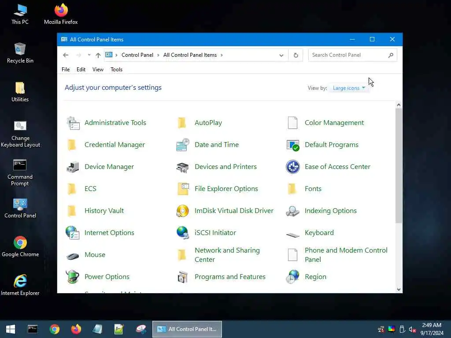Viewport: 451px width, 338px height.
Task: Open the Date and Time icon
Action: [183, 145]
